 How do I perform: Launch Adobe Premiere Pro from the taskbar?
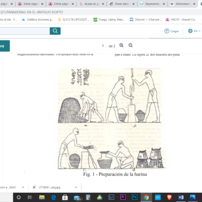pyautogui.click(x=123, y=197)
